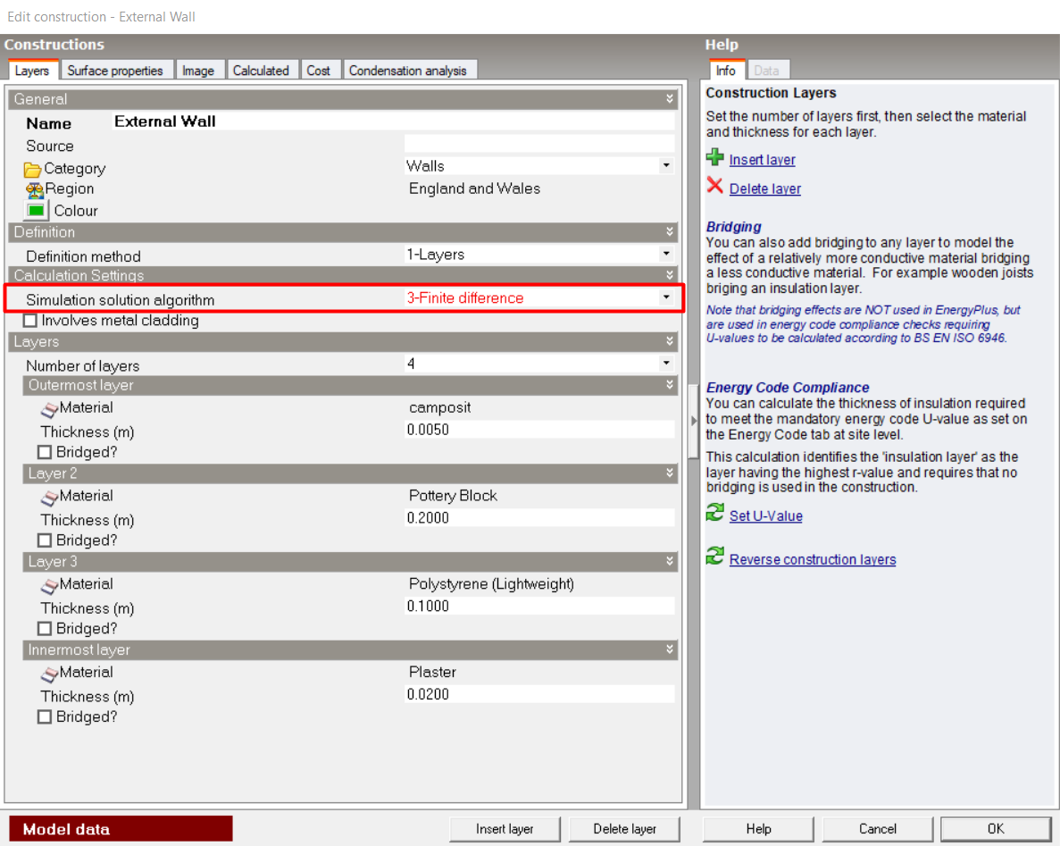Click the Cancel button
The image size is (1060, 846).
tap(878, 829)
